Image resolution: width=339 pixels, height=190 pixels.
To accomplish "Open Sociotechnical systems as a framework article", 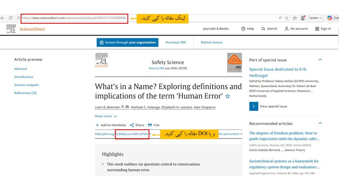I will pyautogui.click(x=285, y=164).
